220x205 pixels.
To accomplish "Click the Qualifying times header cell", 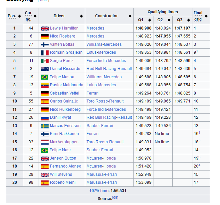I will [x=163, y=12].
